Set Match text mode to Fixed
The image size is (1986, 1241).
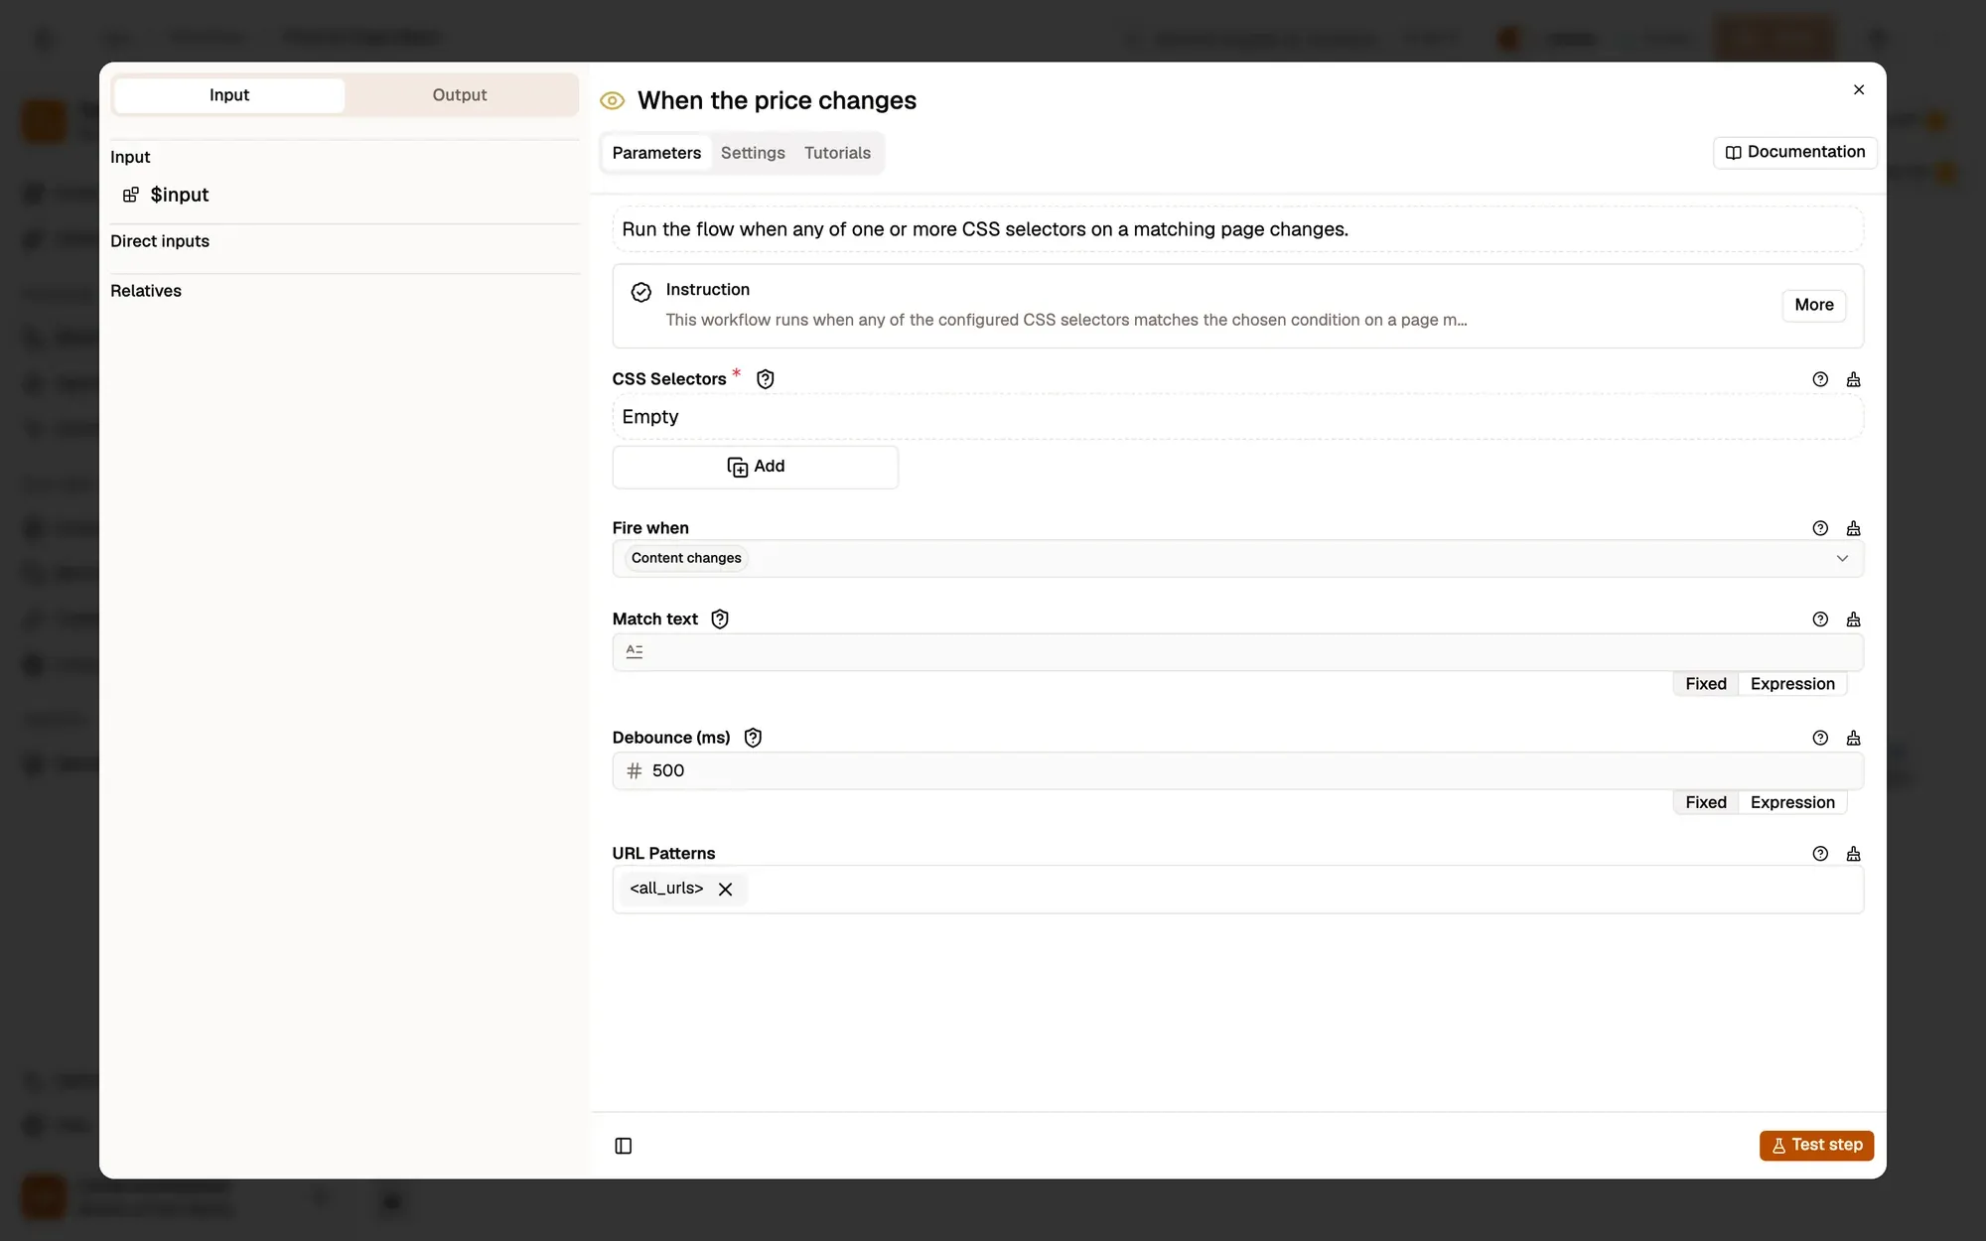(1706, 684)
